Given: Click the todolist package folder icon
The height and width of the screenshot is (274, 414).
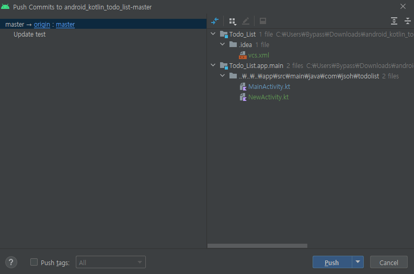Looking at the screenshot, I should click(x=233, y=76).
